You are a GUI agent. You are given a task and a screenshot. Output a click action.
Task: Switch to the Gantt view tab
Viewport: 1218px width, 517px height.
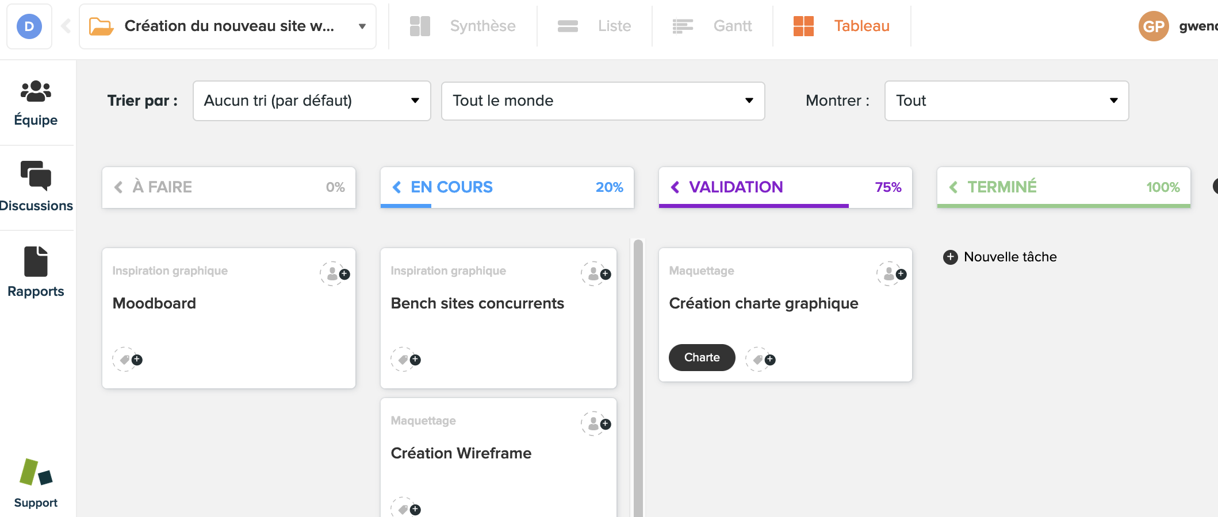[713, 26]
